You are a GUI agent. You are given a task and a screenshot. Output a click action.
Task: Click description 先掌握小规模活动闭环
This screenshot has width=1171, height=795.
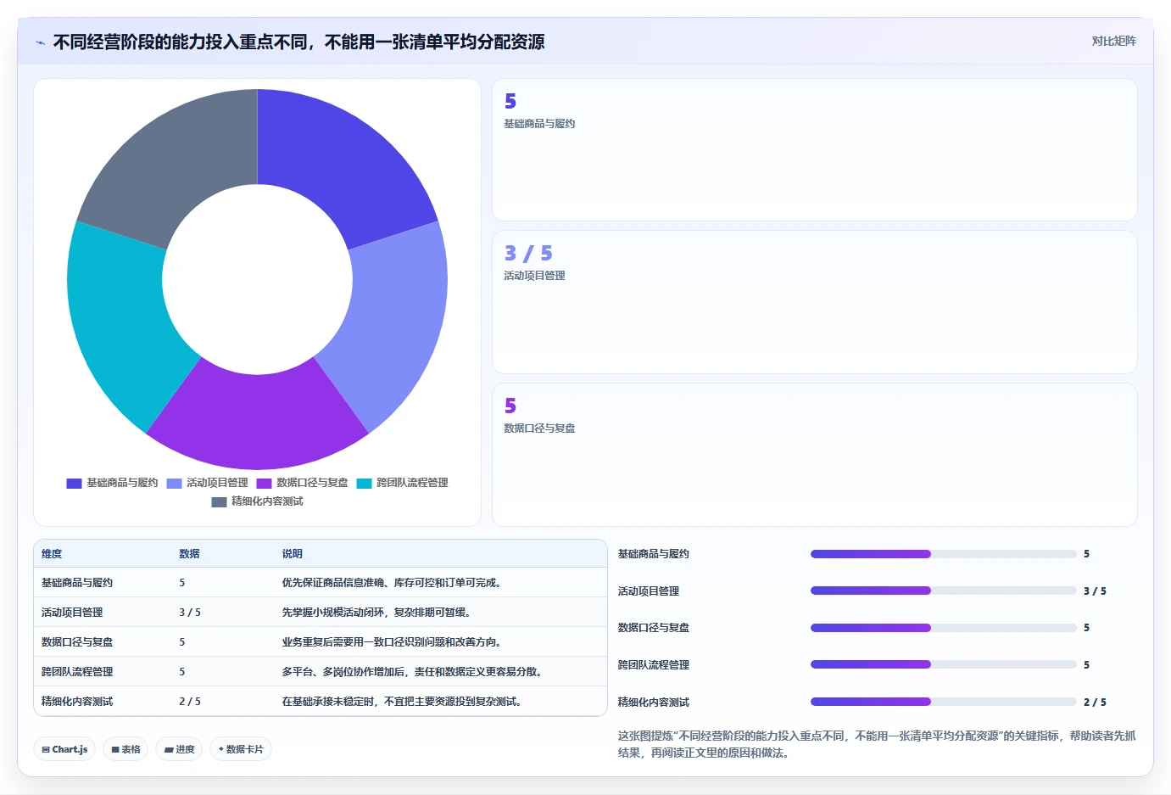click(x=377, y=613)
